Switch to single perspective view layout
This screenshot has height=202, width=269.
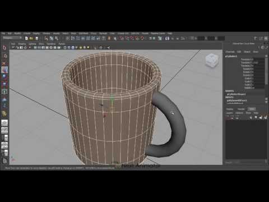pos(4,123)
